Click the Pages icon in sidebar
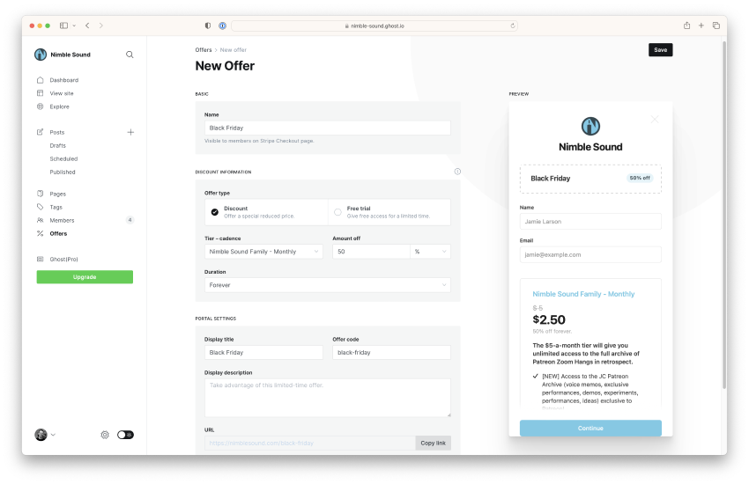 click(x=41, y=194)
